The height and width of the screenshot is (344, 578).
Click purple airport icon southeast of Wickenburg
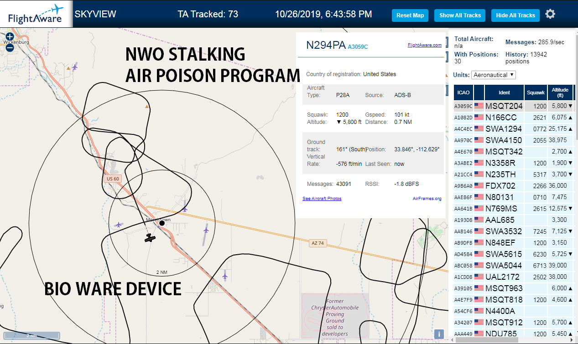(x=75, y=67)
